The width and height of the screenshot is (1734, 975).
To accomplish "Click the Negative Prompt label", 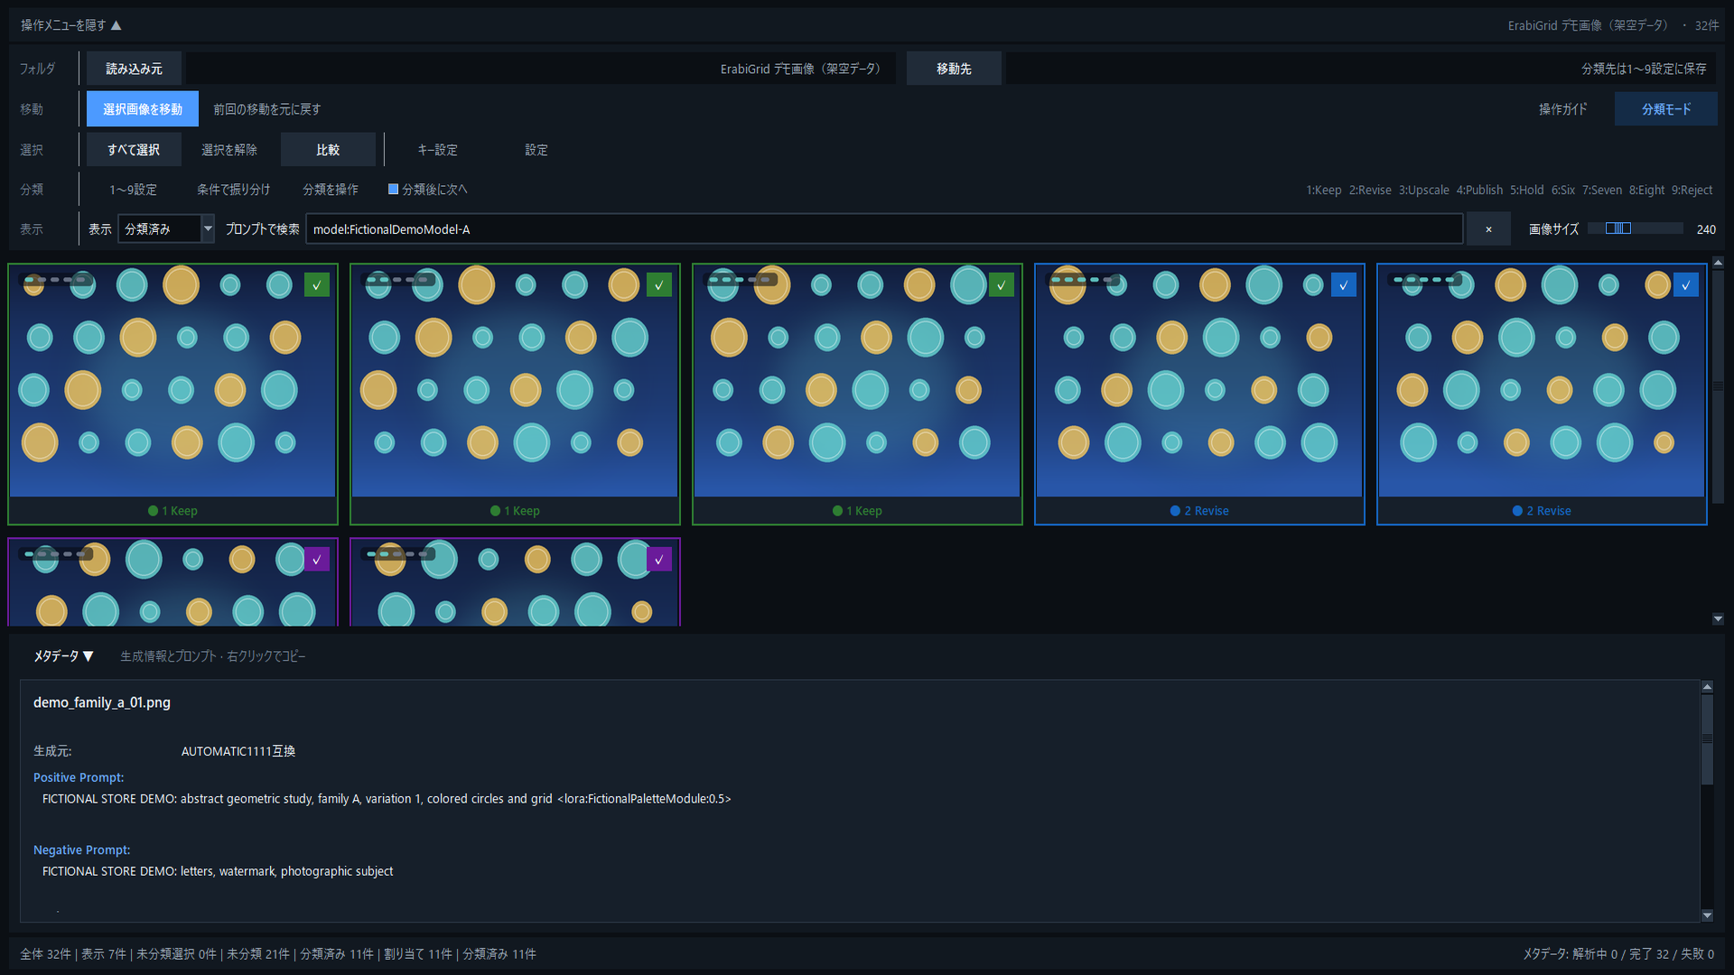I will point(81,850).
